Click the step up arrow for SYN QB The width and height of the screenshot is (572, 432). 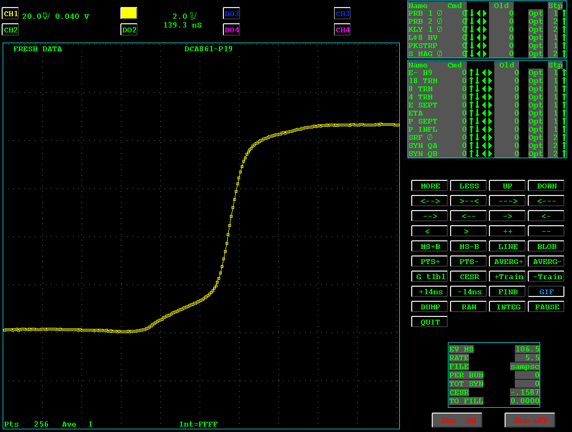(564, 154)
